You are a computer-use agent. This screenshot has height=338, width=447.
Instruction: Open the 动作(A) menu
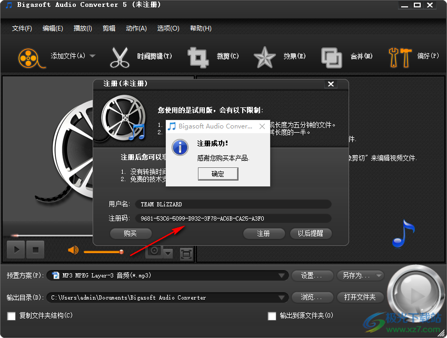tap(136, 28)
